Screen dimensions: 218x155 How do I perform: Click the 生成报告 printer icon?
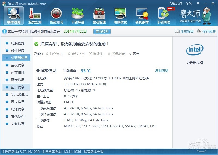pos(177,31)
